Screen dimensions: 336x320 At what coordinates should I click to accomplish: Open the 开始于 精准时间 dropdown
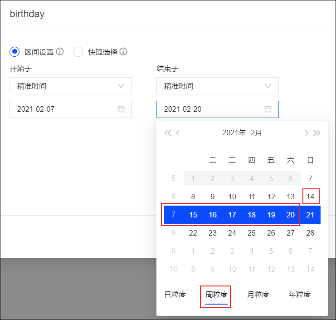(71, 86)
